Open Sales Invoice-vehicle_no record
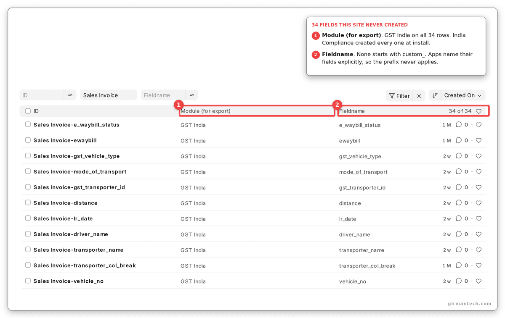 tap(69, 281)
